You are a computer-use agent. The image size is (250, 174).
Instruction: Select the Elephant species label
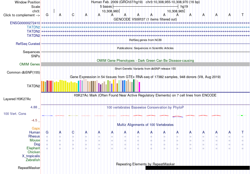coord(33,148)
